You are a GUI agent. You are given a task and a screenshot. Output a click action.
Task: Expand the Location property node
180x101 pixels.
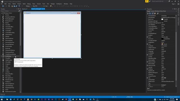tap(147, 55)
